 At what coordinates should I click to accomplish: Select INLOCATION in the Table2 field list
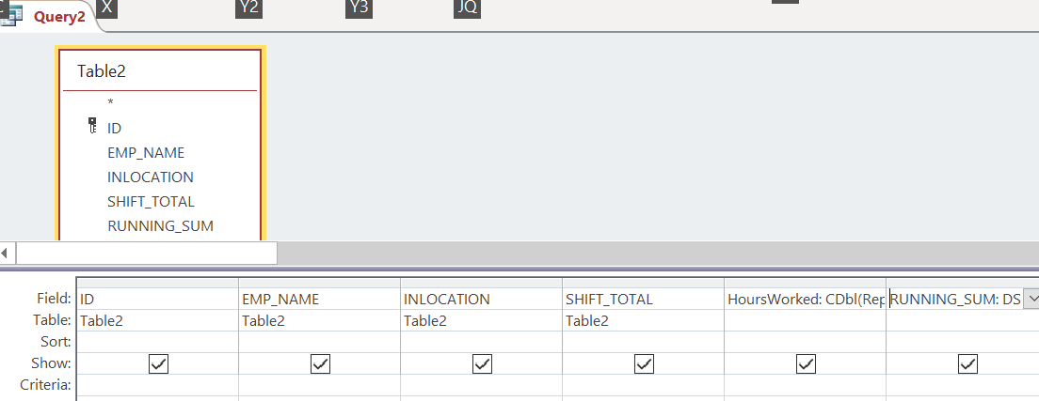pos(151,177)
